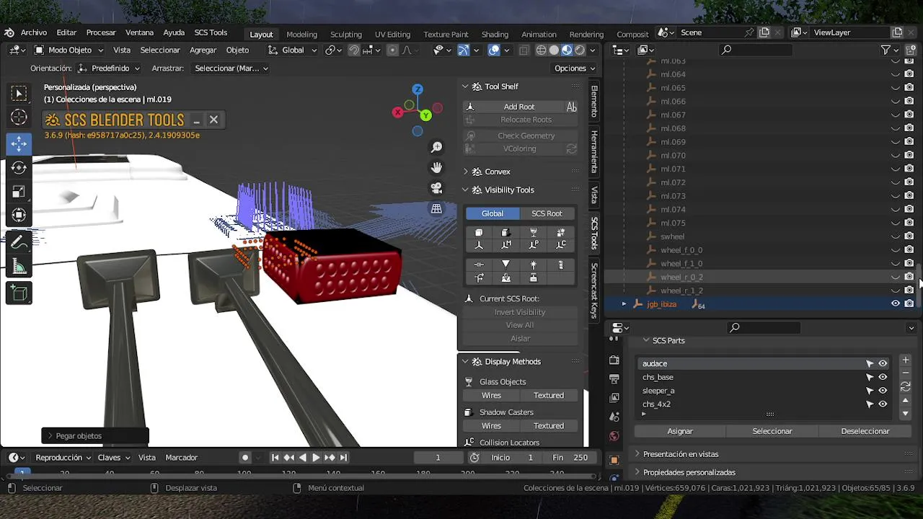Toggle the snapping magnet icon
This screenshot has height=519, width=923.
tap(354, 50)
